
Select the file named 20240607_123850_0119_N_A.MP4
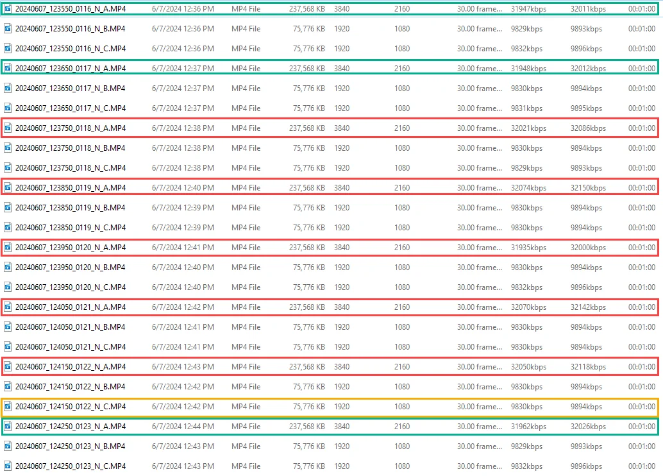point(71,188)
